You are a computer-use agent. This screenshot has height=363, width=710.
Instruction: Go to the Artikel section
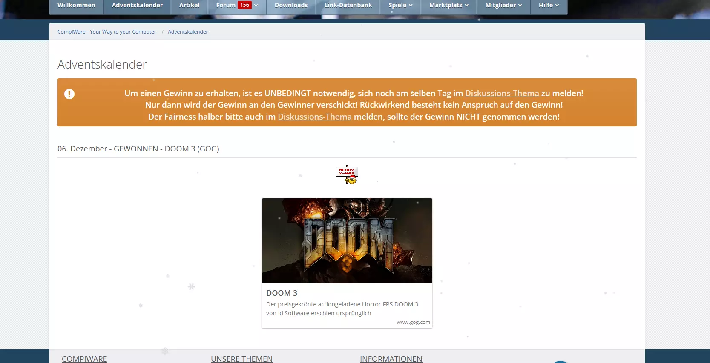coord(189,6)
